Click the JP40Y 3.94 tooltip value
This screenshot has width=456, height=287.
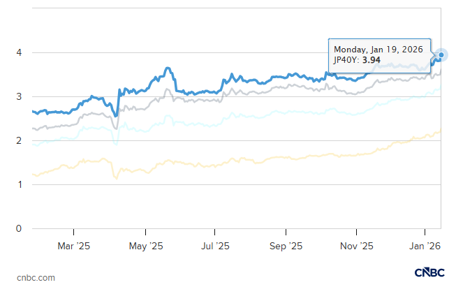click(357, 61)
